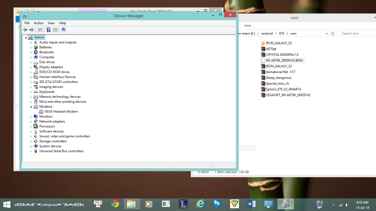The image size is (376, 211).
Task: Click the Search rom input field
Action: 358,34
